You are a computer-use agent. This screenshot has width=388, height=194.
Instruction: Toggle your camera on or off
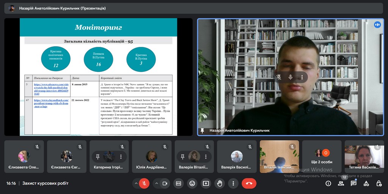click(165, 183)
